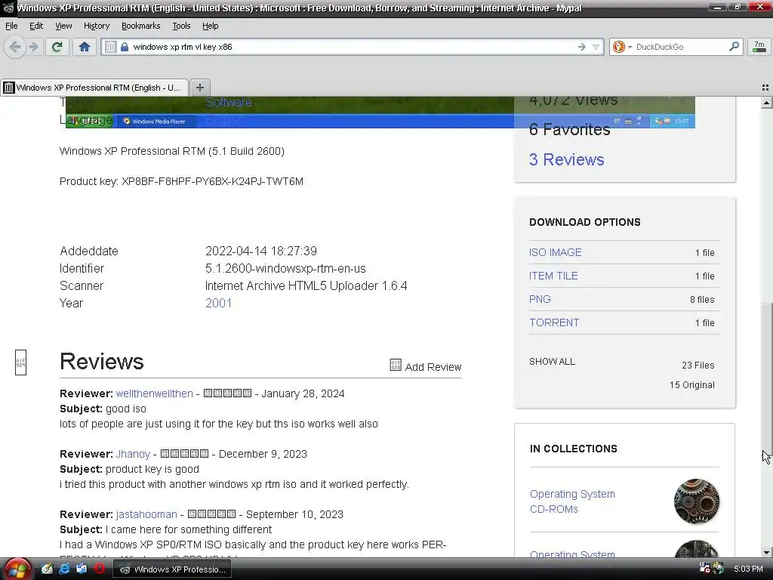773x580 pixels.
Task: Click the page scrollbar down arrow
Action: coord(767,552)
